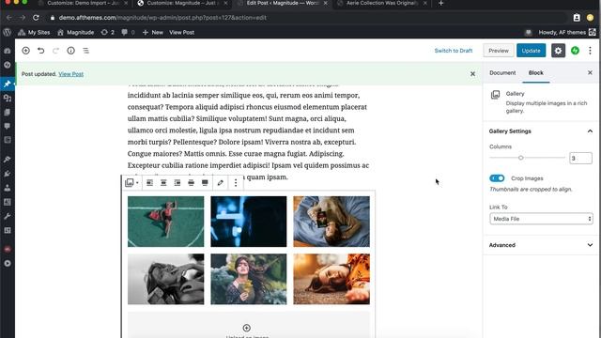Open the gallery block type switcher
The image size is (601, 338).
pyautogui.click(x=131, y=183)
